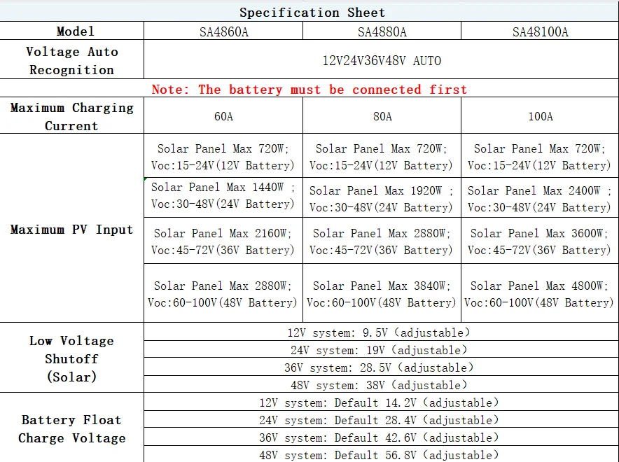
Task: Select the 2880W 48V Battery cell
Action: tap(223, 293)
